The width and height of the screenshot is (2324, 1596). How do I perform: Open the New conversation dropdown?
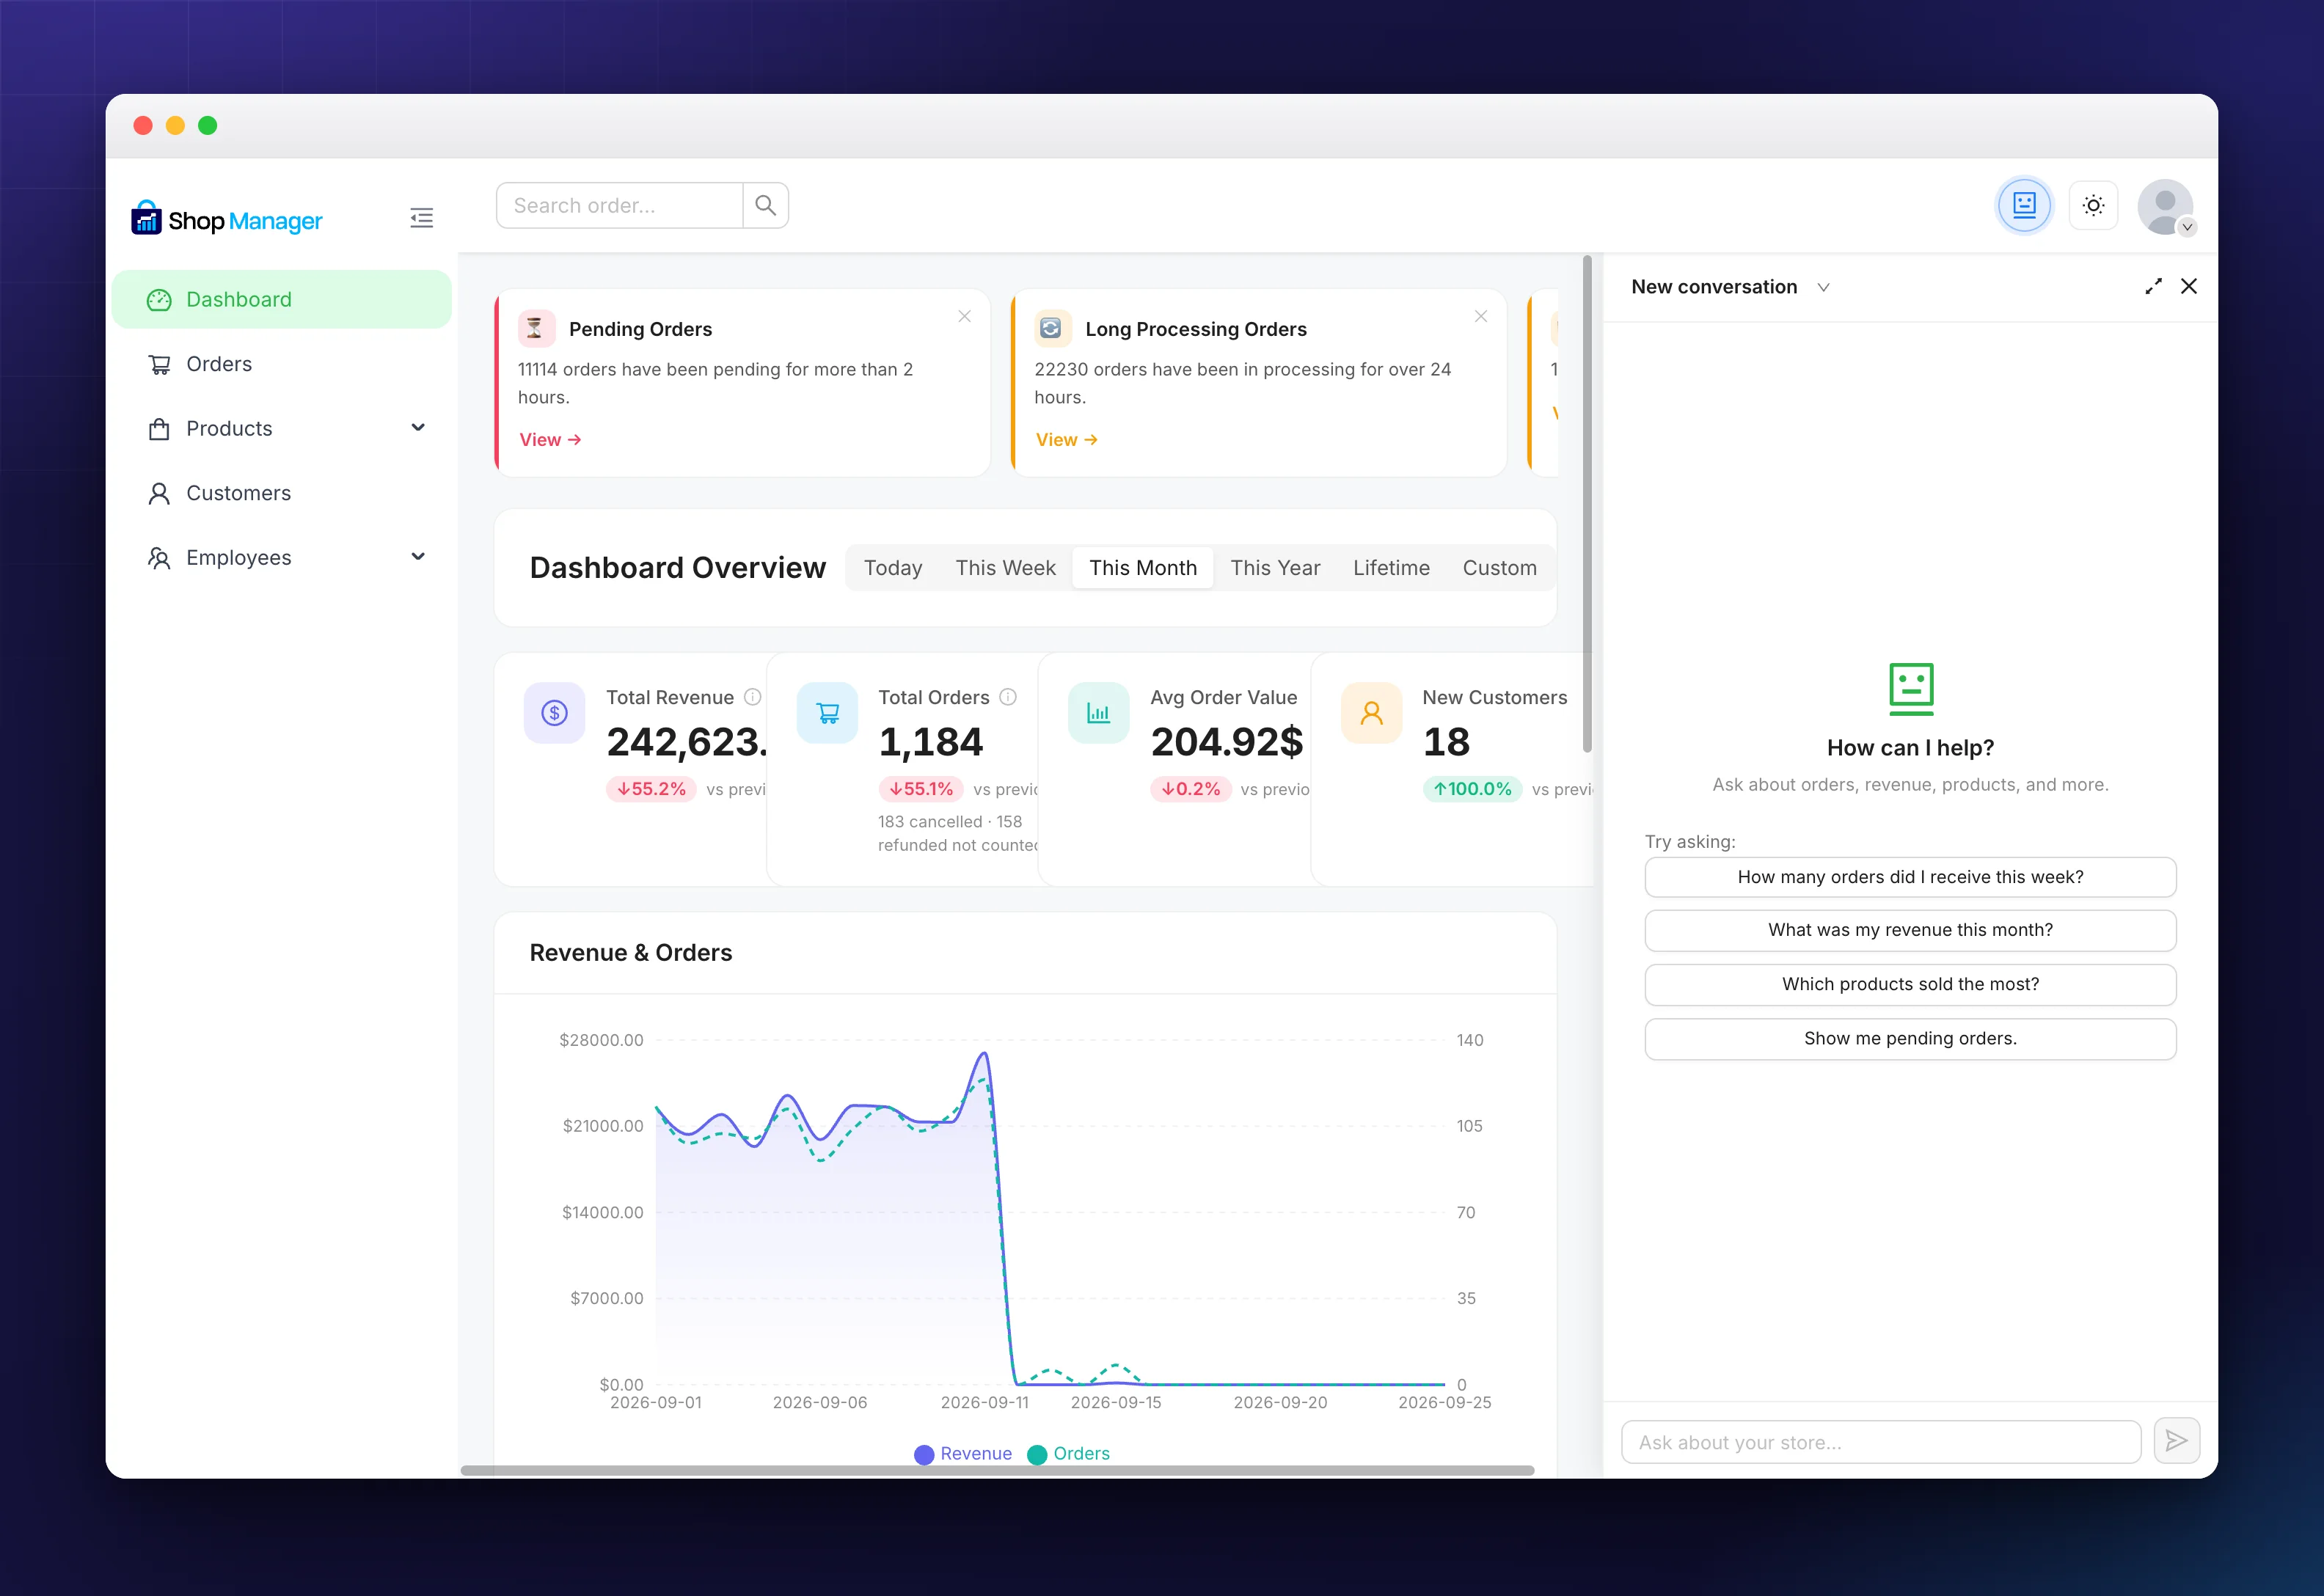click(1730, 287)
